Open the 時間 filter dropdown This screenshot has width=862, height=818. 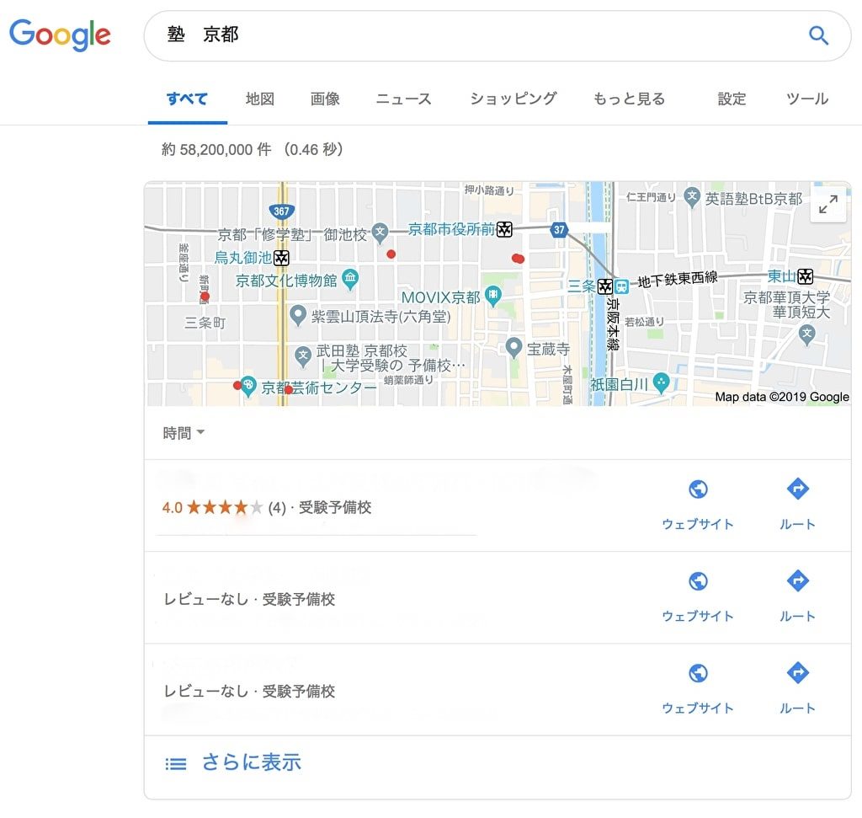(x=184, y=434)
